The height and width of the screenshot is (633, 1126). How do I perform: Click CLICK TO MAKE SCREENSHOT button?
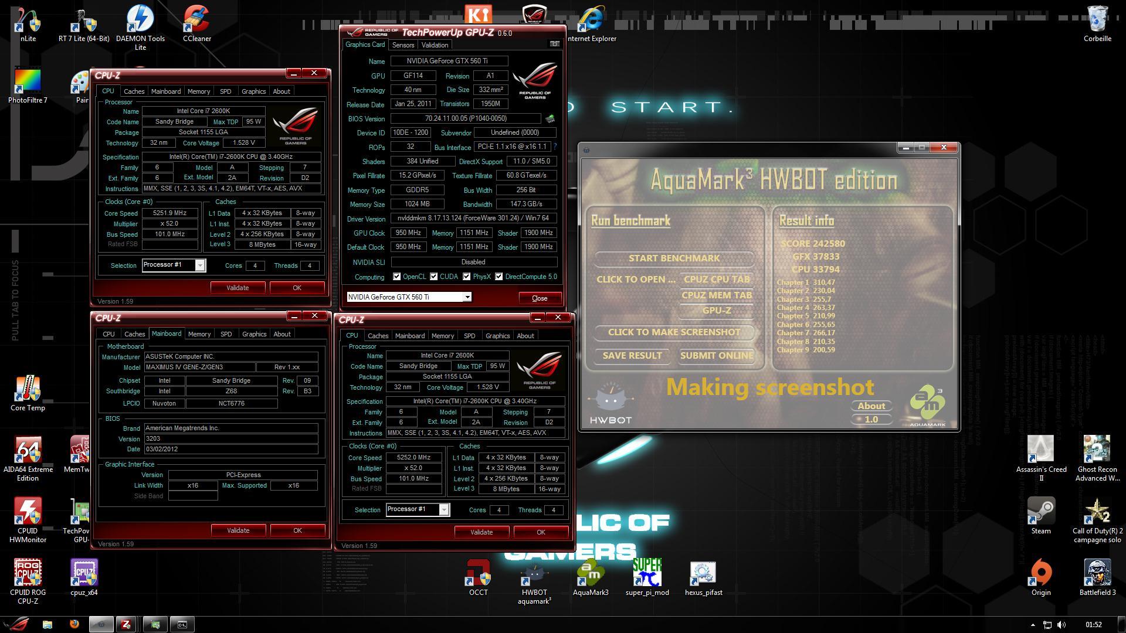pyautogui.click(x=674, y=332)
